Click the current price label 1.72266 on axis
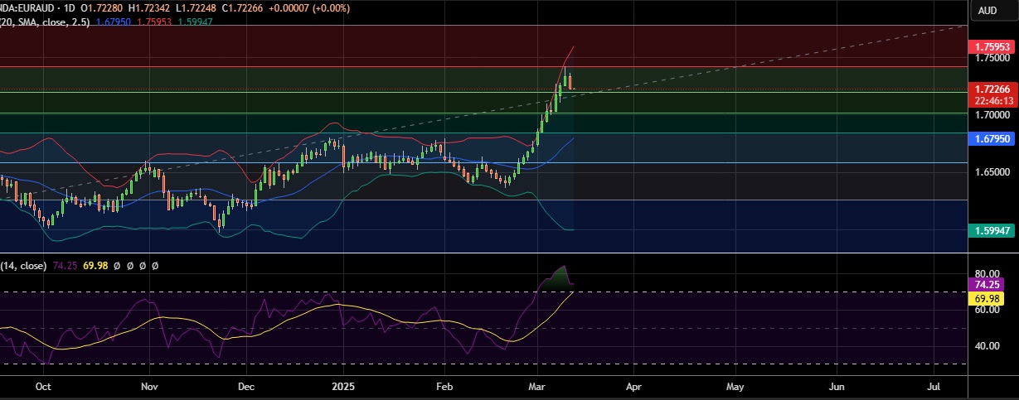This screenshot has width=1019, height=400. [994, 89]
